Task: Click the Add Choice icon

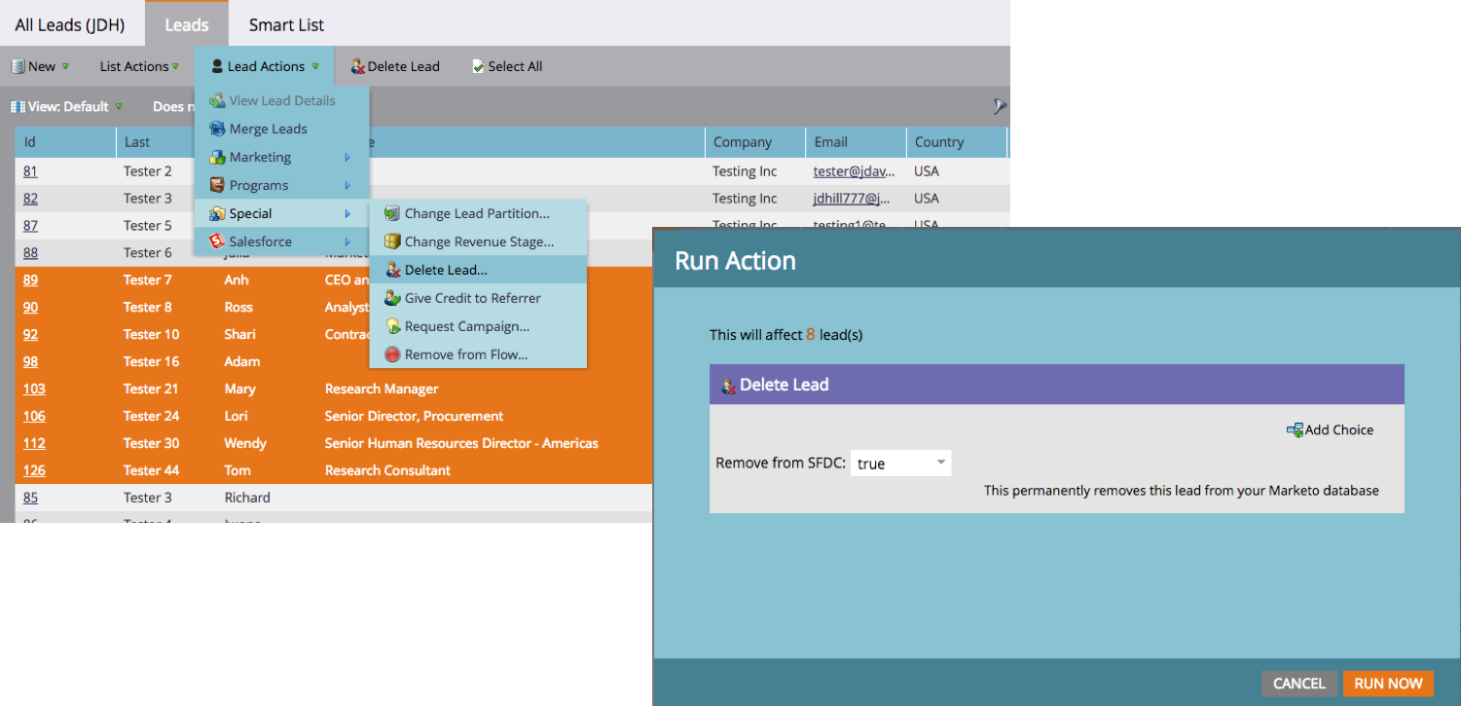Action: click(x=1295, y=429)
